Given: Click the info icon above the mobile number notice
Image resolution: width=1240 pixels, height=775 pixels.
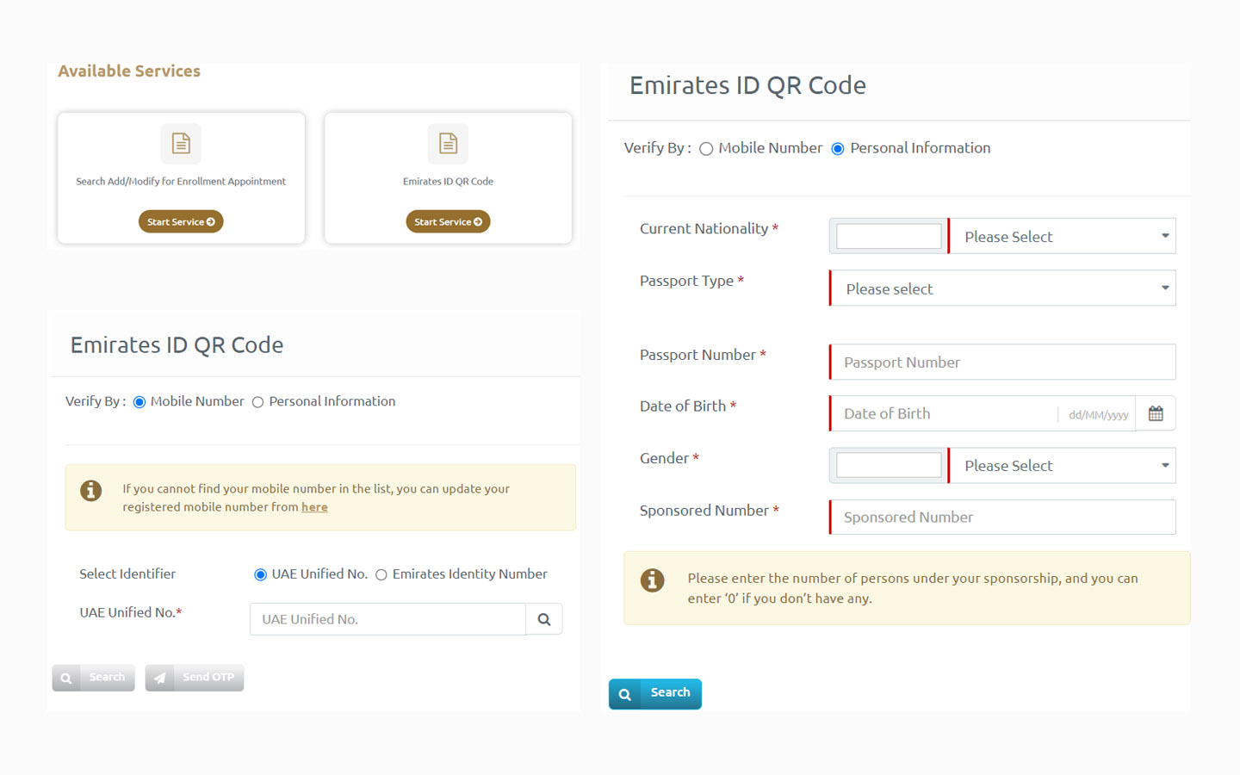Looking at the screenshot, I should point(90,491).
